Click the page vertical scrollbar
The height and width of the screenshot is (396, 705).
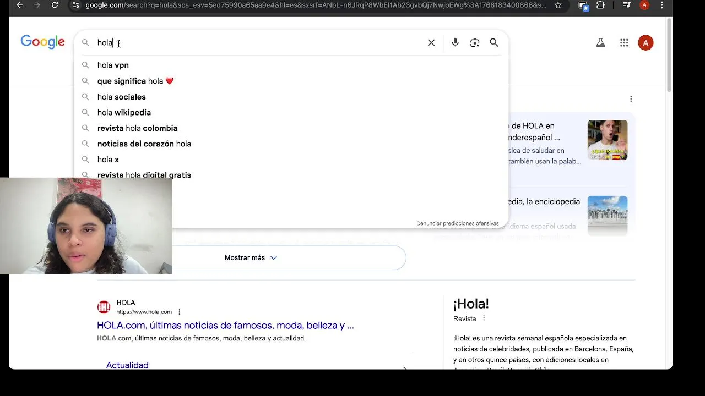pos(669,55)
